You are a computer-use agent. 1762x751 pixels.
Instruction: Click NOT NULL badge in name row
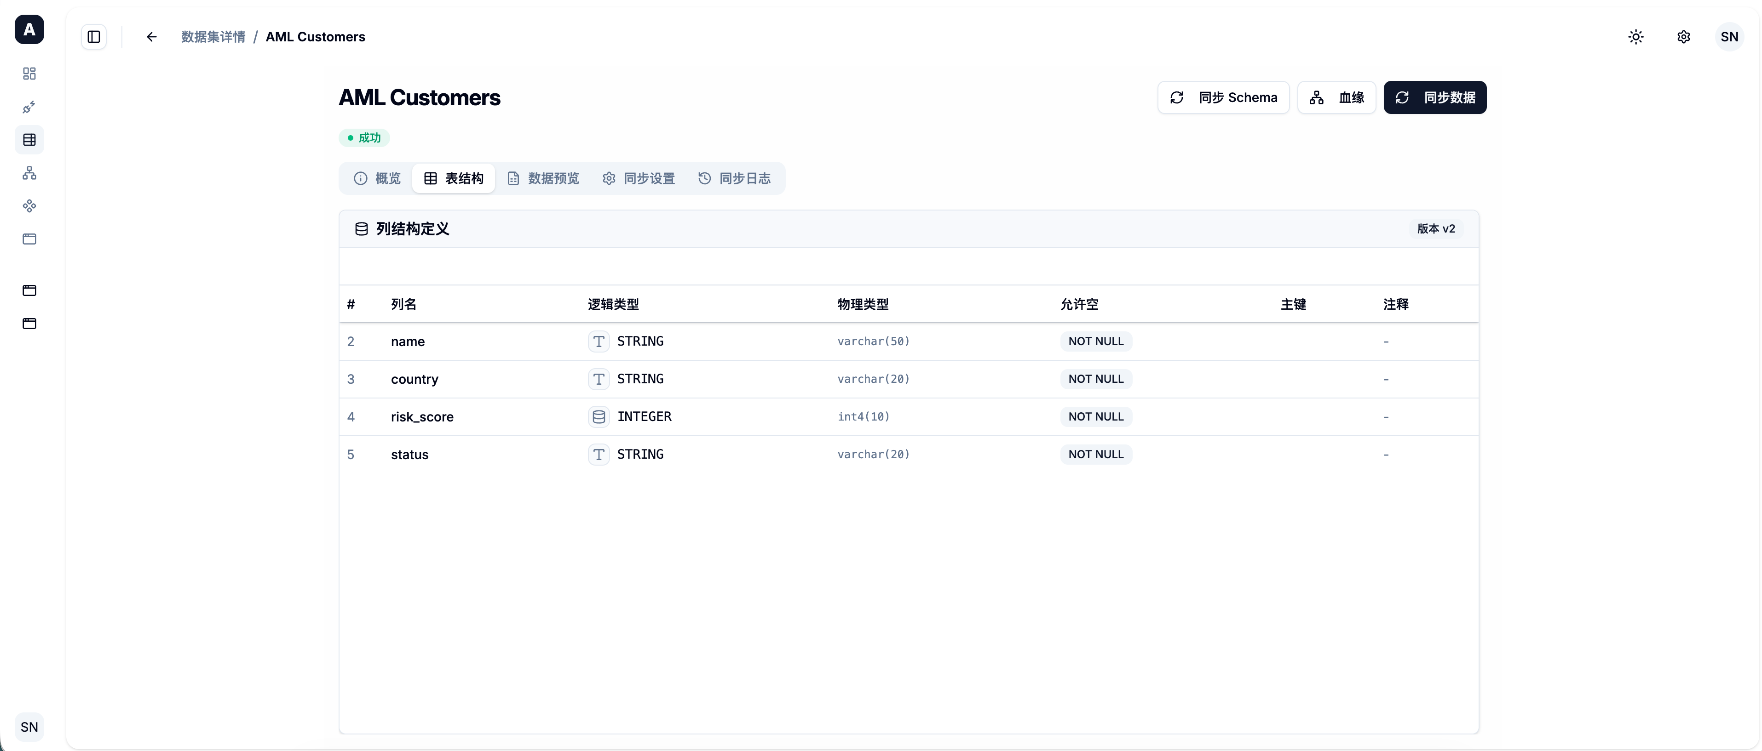tap(1096, 341)
